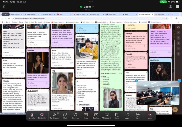This screenshot has width=182, height=127.
Task: Open the Zoom Chat panel
Action: coord(65,116)
